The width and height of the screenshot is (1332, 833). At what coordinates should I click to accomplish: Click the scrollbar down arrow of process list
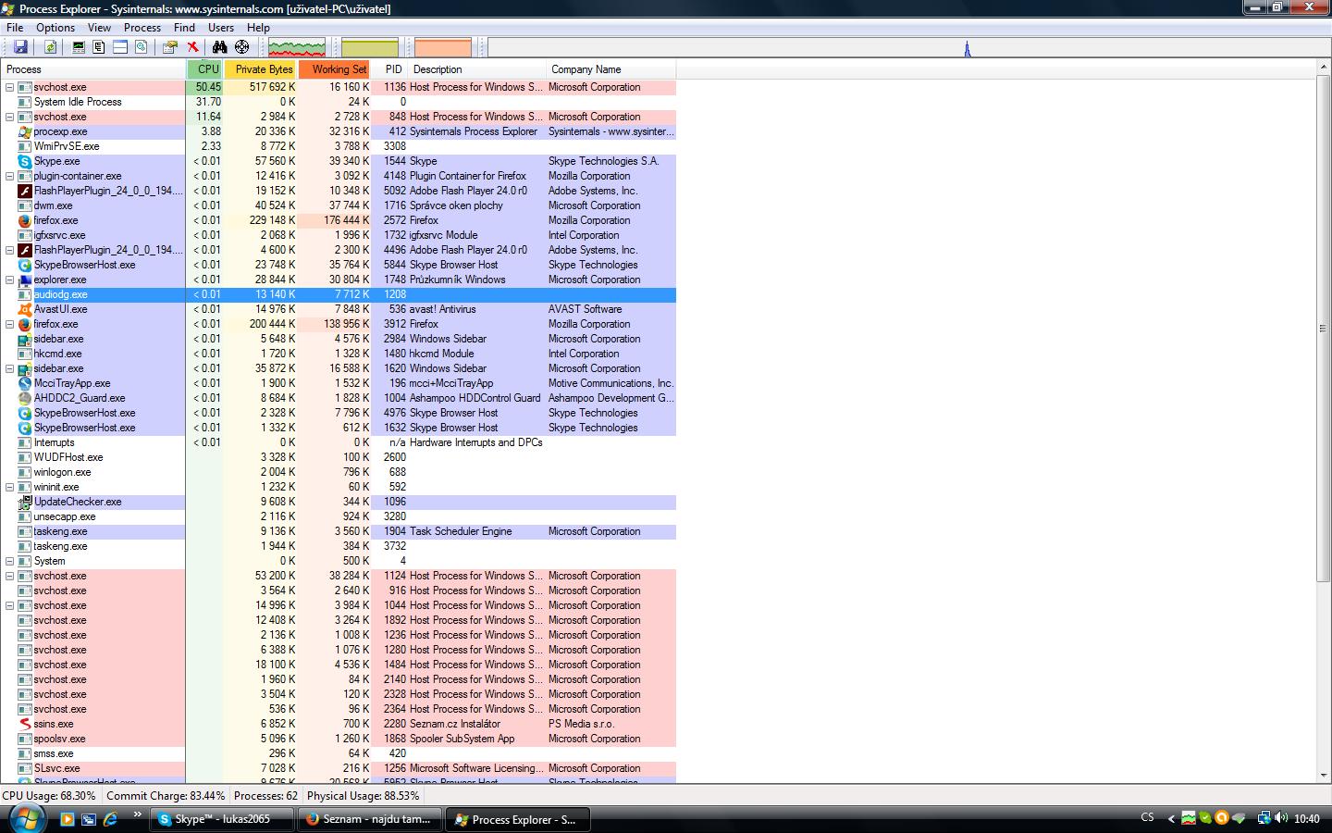click(x=1323, y=776)
